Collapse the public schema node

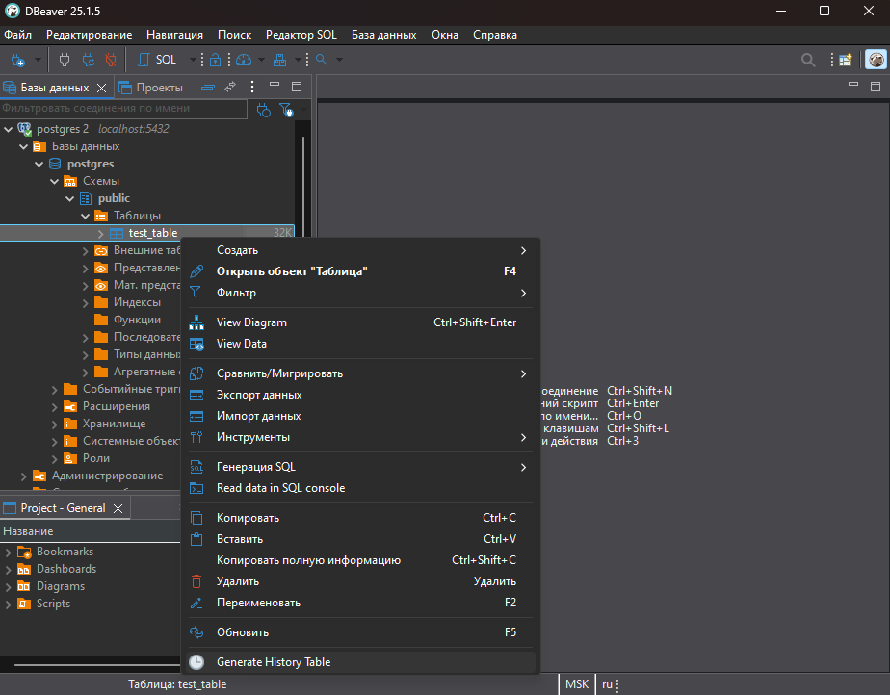70,198
